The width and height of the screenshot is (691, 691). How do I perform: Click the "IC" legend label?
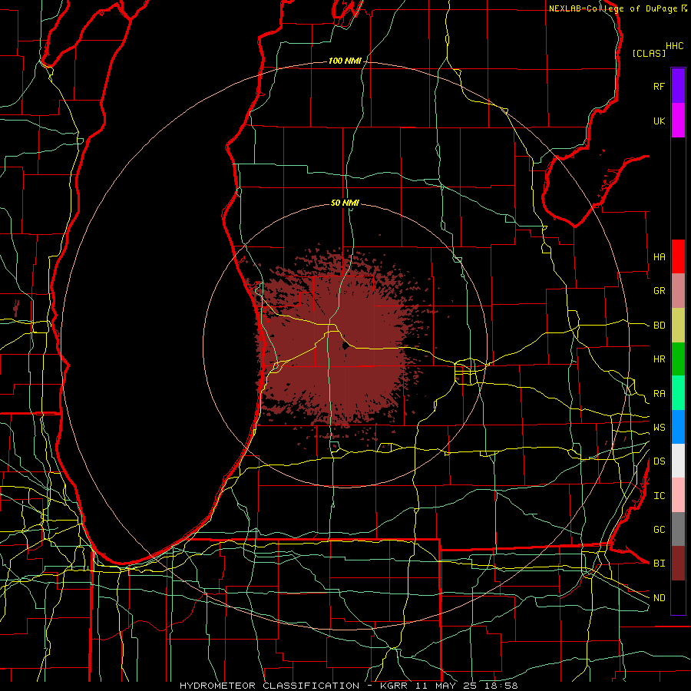click(x=659, y=496)
